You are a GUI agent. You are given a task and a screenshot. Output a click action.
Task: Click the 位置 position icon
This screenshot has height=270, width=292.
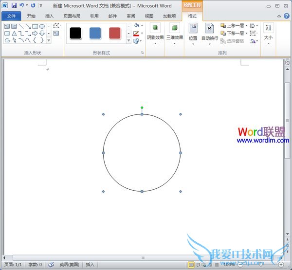point(193,32)
